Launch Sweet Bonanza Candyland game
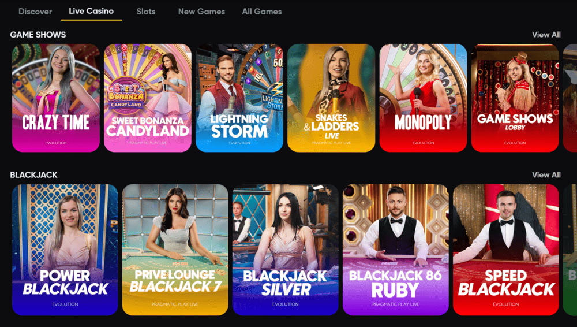 point(148,98)
